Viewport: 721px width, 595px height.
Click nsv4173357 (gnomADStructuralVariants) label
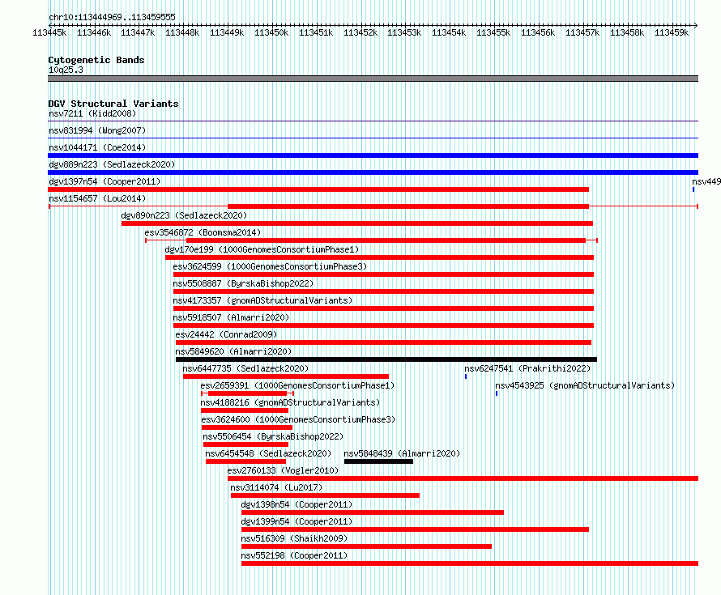tap(262, 300)
